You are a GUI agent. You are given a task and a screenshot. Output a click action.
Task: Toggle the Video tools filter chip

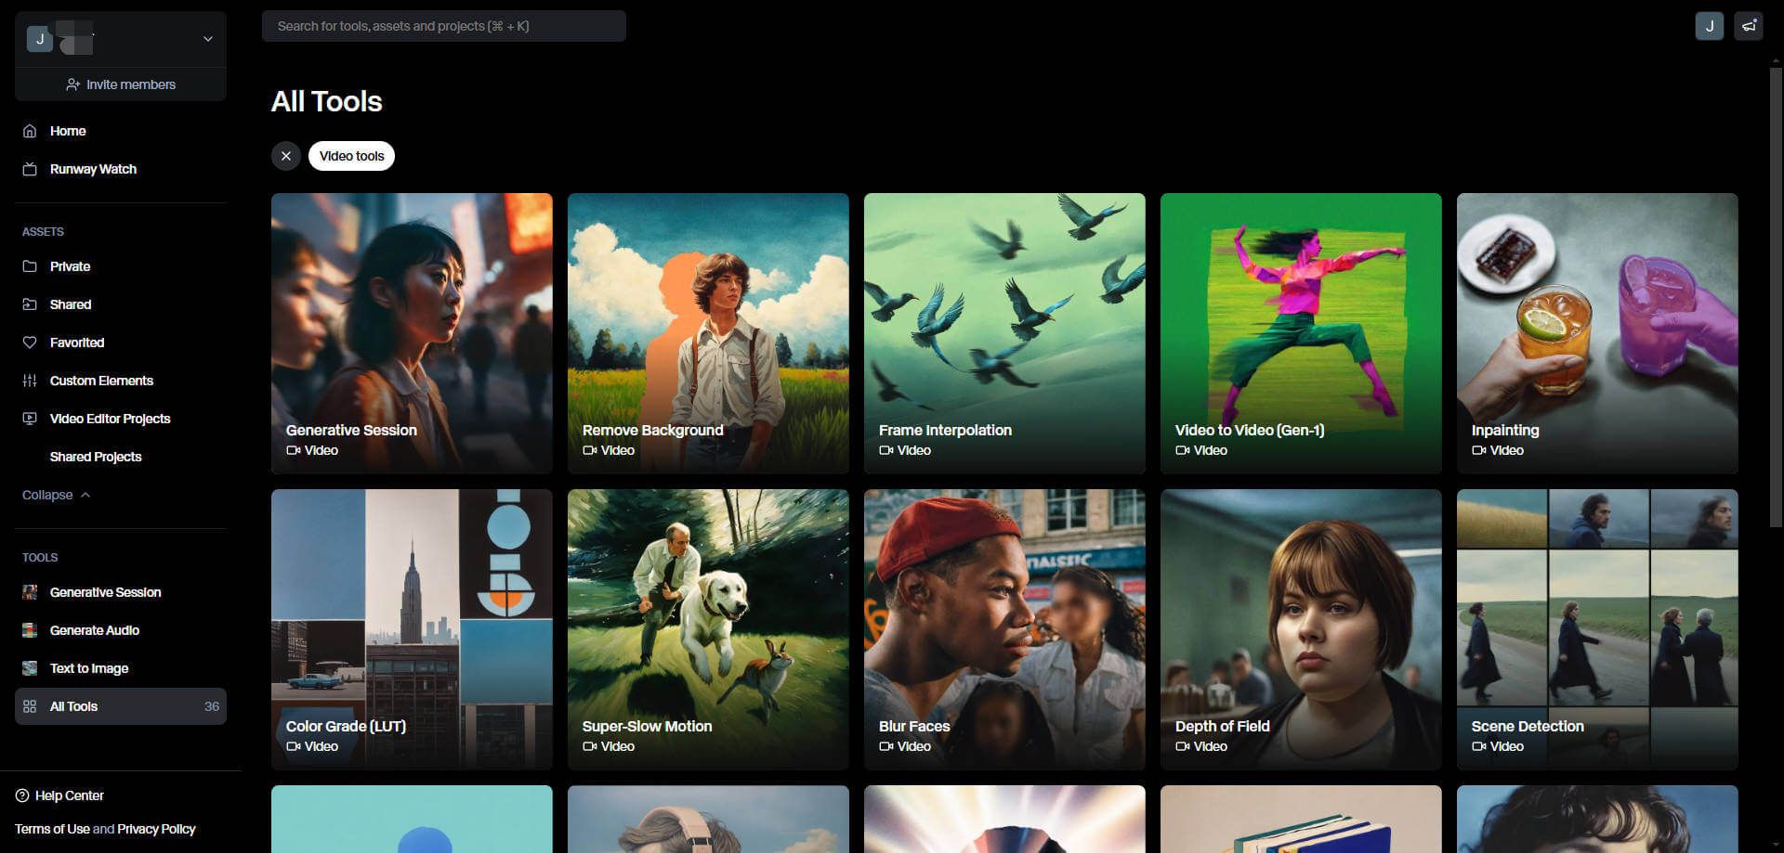[x=351, y=156]
